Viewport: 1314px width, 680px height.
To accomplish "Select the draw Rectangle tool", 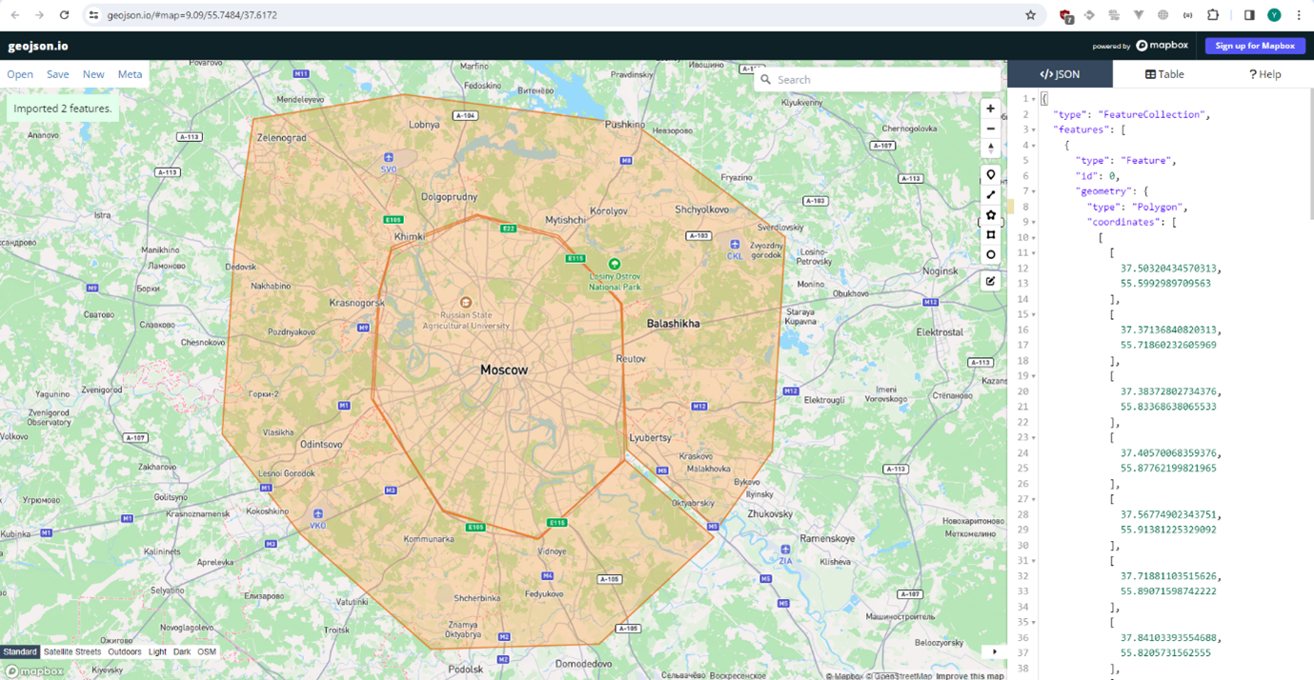I will coord(990,235).
